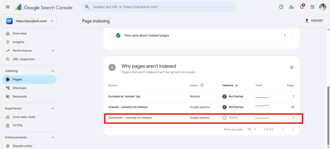This screenshot has width=330, height=149.
Task: Click the Google Search Console logo
Action: click(x=44, y=8)
